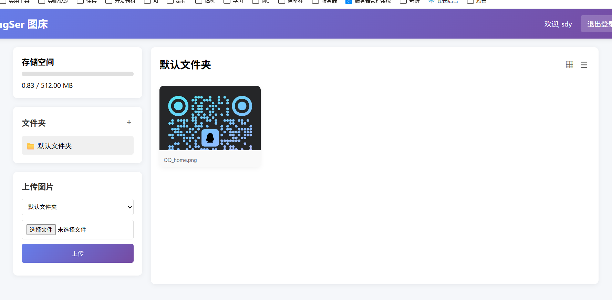Switch to list view layout
Image resolution: width=612 pixels, height=300 pixels.
(584, 64)
